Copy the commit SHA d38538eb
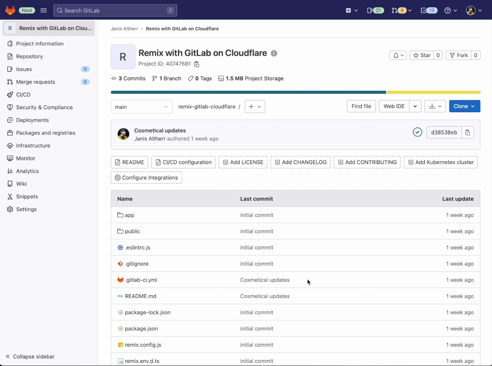The width and height of the screenshot is (492, 366). 468,132
